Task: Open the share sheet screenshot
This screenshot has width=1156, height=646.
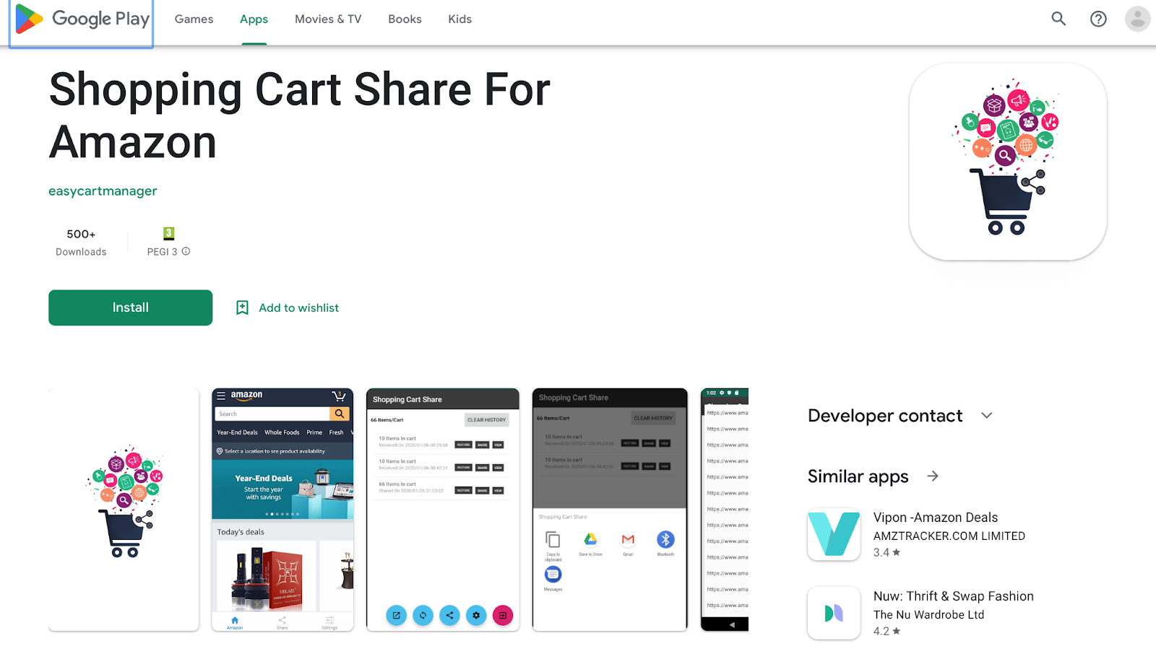Action: pyautogui.click(x=610, y=510)
